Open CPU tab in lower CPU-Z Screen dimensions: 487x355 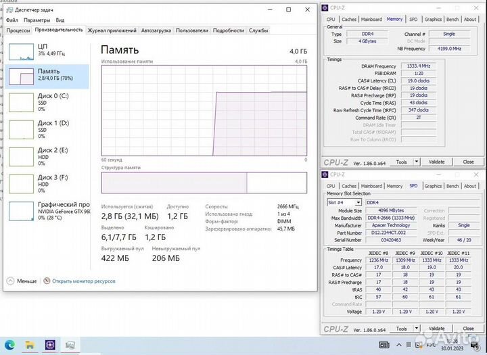331,186
